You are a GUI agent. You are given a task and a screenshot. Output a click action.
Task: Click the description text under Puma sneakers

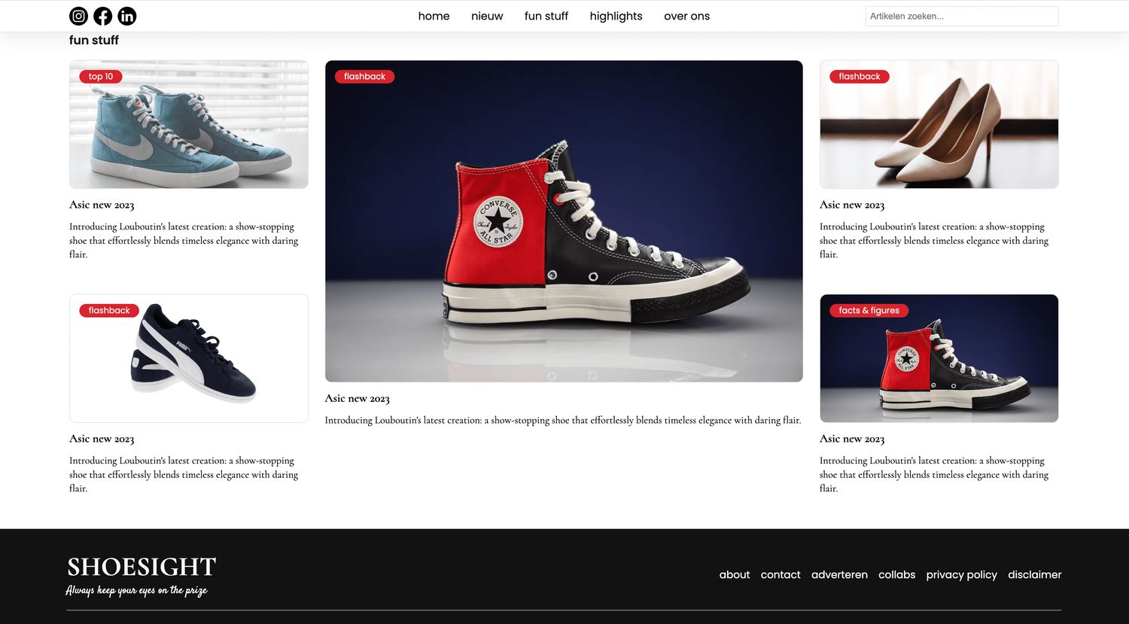pos(184,474)
